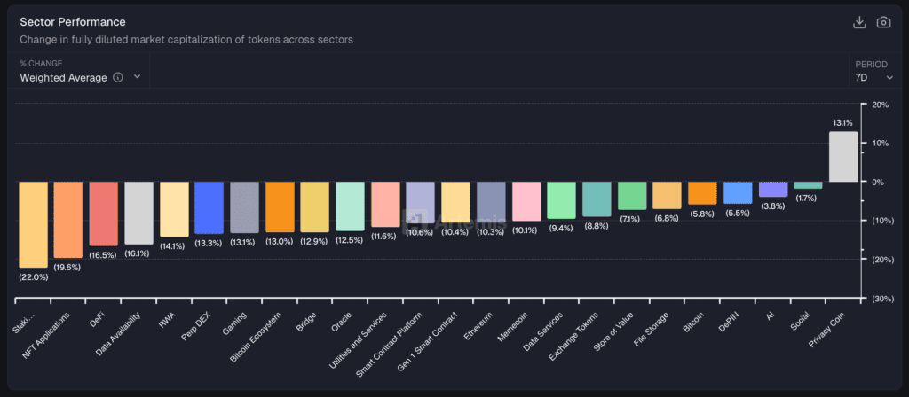
Task: Click the chart subtitle about market capitalization
Action: 186,40
